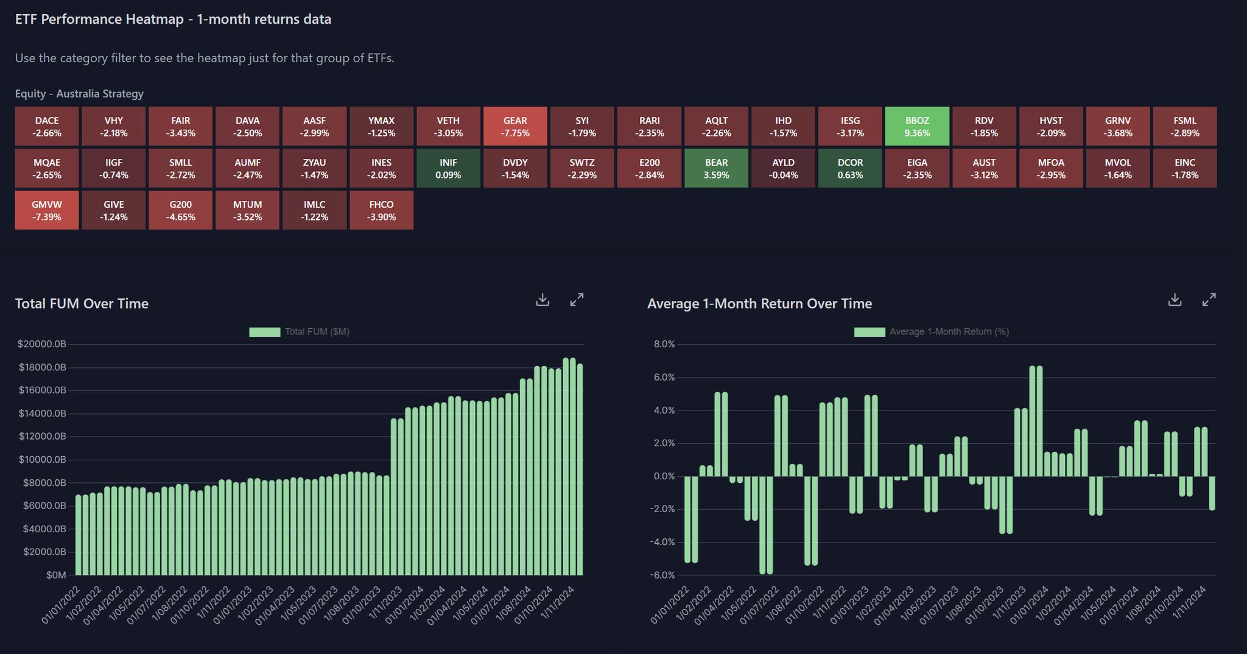Select the IESG -3.17% tile
Screen dimensions: 1247x654
click(850, 126)
